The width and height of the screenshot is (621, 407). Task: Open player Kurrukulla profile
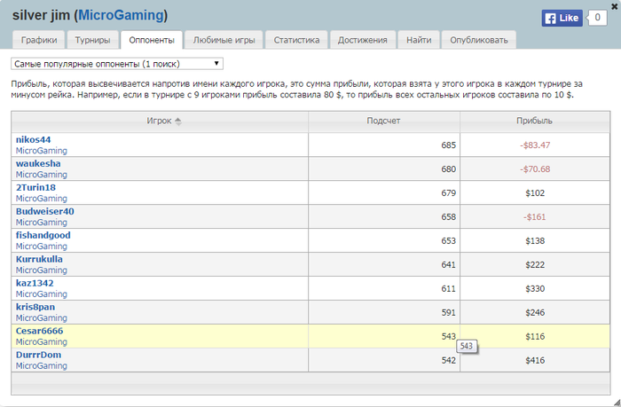[39, 259]
